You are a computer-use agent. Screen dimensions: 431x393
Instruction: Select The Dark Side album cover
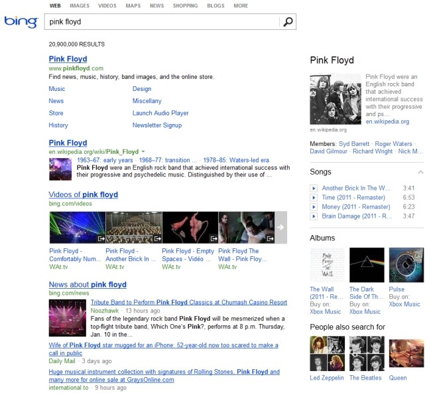coord(367,265)
